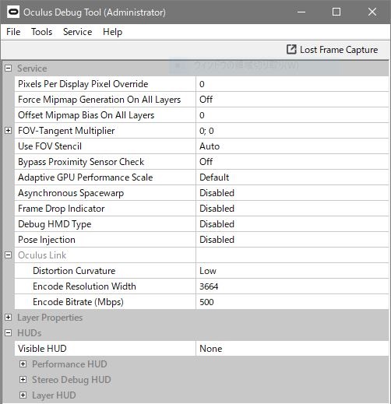Image resolution: width=391 pixels, height=404 pixels.
Task: Edit Encode Bitrate (Mbps) value 500
Action: pyautogui.click(x=292, y=302)
